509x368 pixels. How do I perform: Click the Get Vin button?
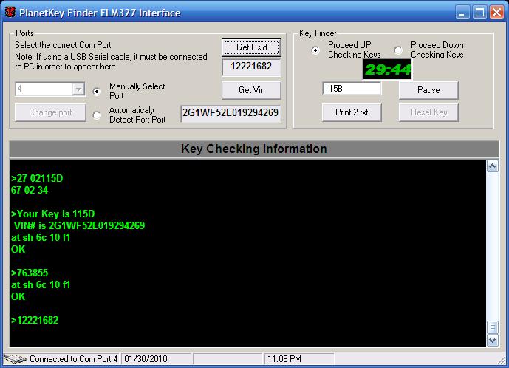pyautogui.click(x=251, y=90)
